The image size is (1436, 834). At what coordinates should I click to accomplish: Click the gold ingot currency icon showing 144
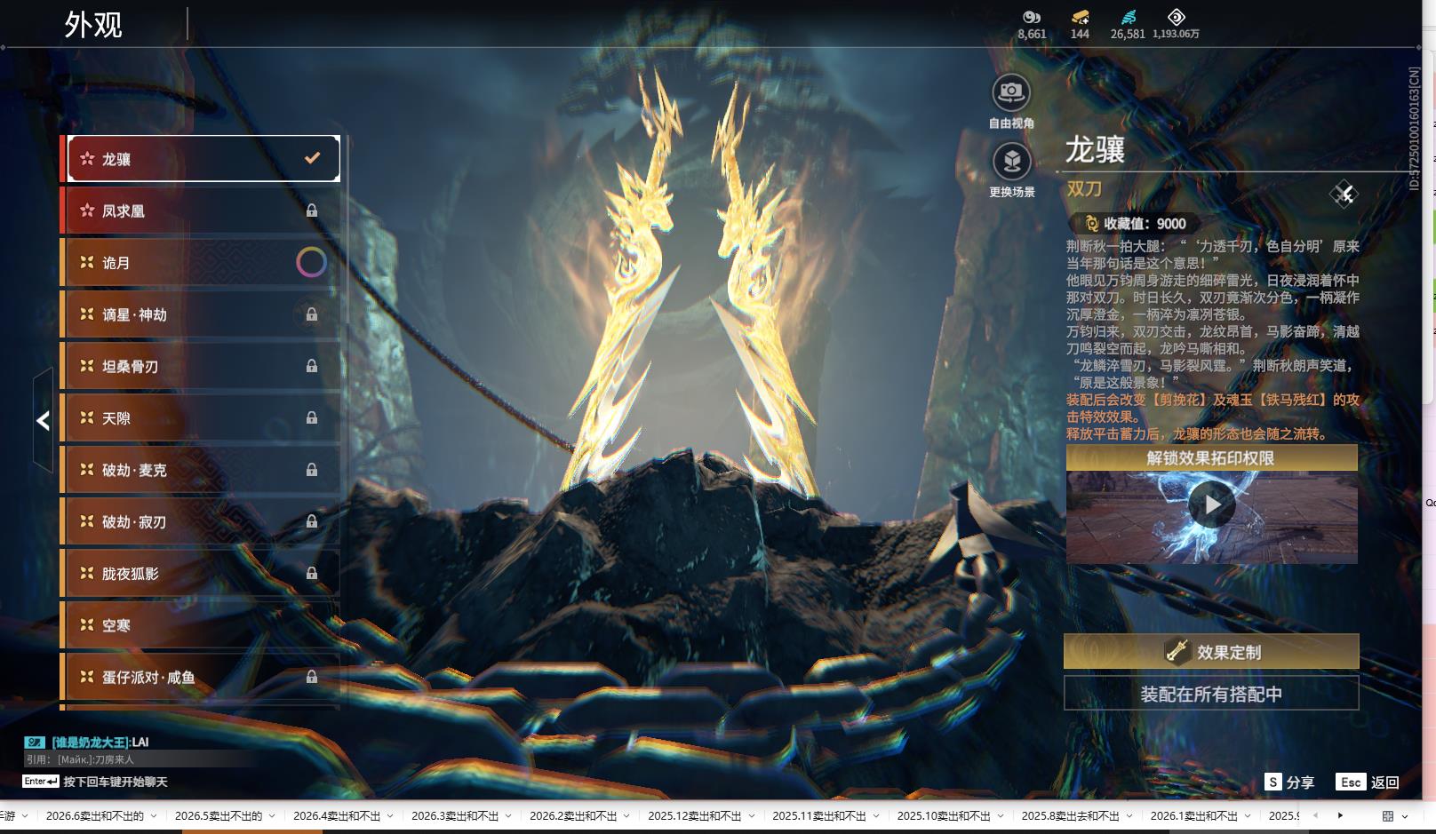[1080, 17]
